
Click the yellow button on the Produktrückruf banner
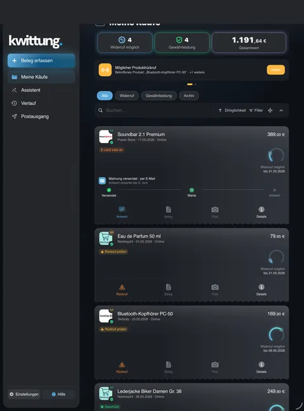click(x=275, y=70)
